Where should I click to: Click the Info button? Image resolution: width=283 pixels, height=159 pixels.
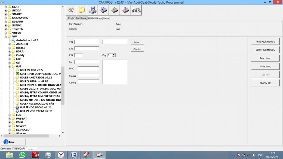coord(14,142)
